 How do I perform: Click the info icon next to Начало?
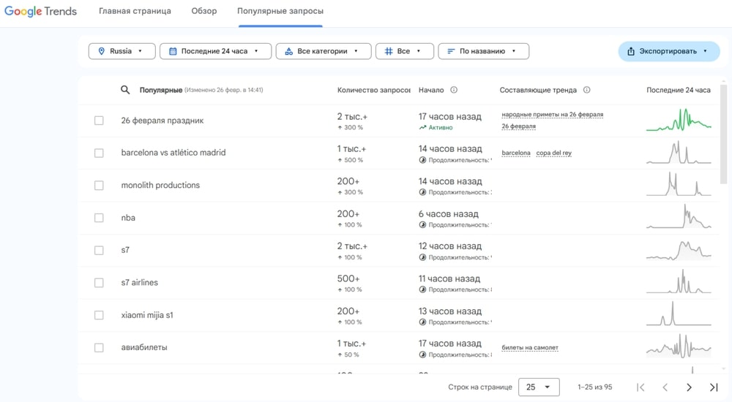click(x=454, y=90)
